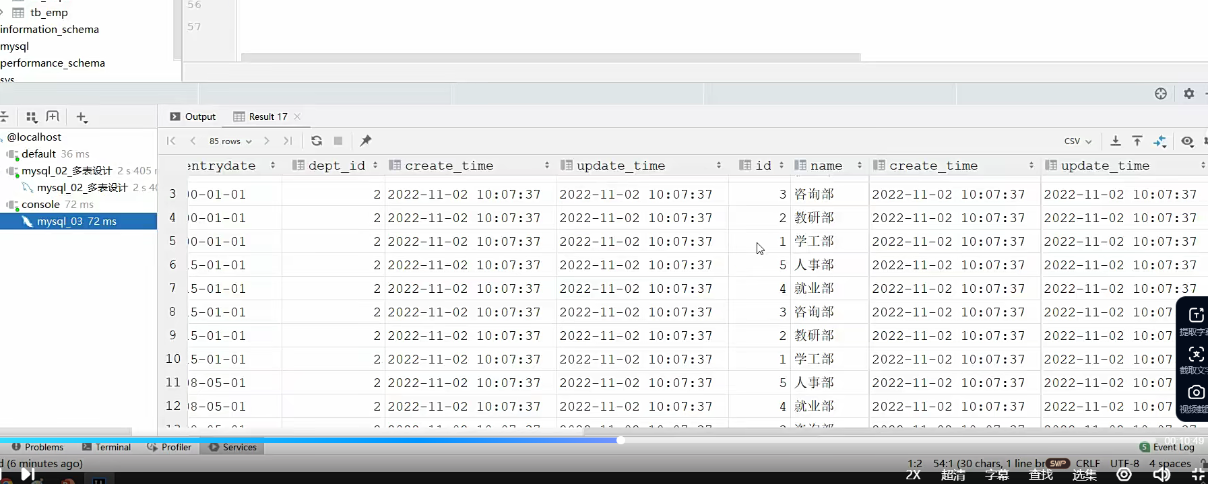Click the editor horizontal scrollbar
The image size is (1208, 484).
[550, 57]
